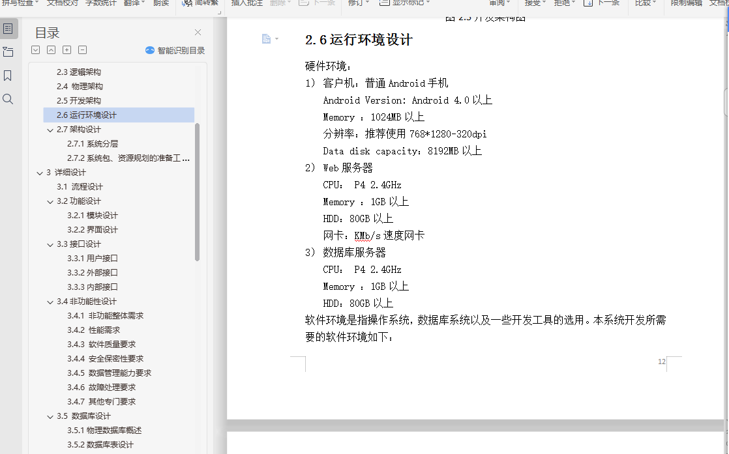Go to 2.3 逻辑架构 in outline
Screen dimensions: 729x454
78,72
